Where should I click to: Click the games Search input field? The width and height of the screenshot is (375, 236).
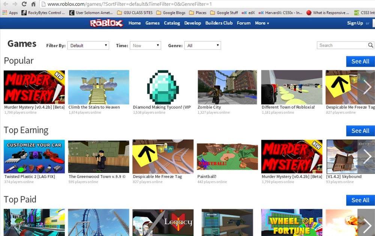pyautogui.click(x=342, y=45)
